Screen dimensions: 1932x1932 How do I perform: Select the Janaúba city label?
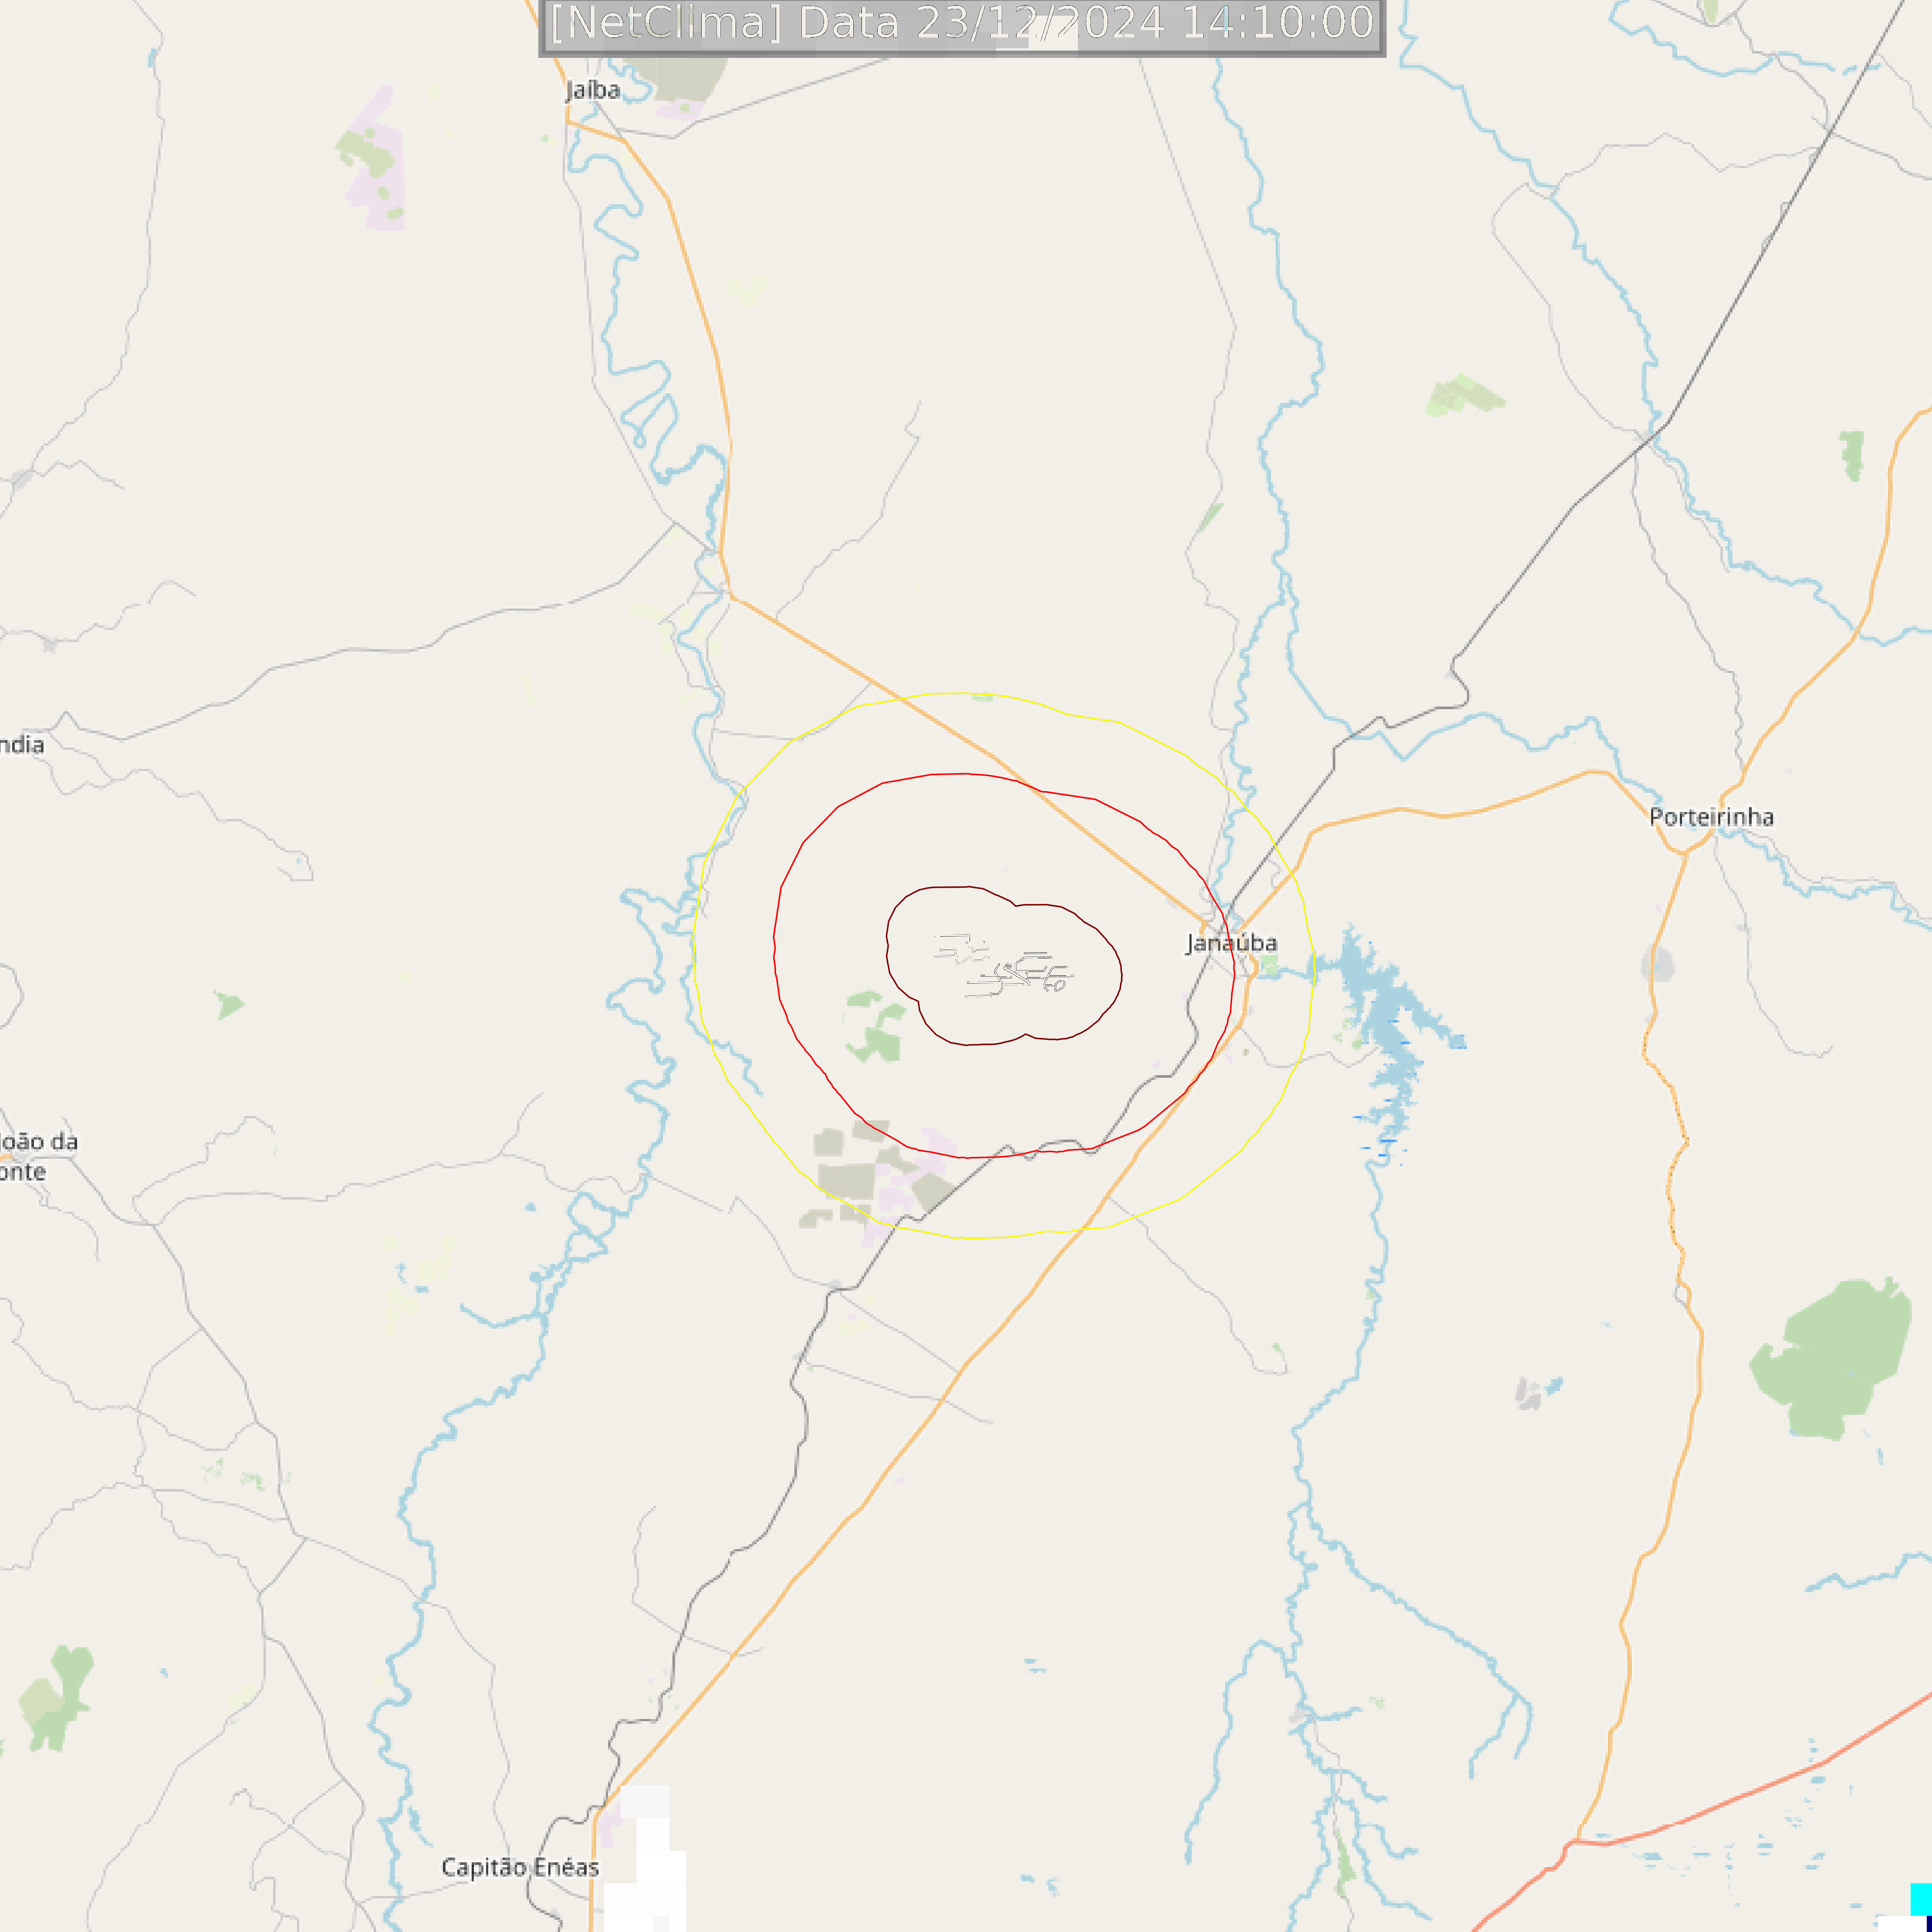[1231, 943]
